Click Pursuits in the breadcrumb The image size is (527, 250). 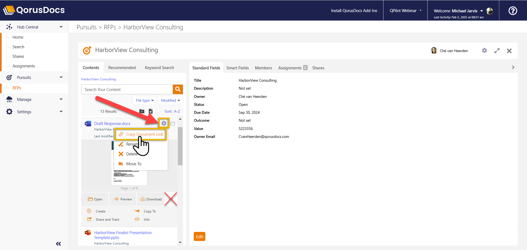(x=86, y=27)
